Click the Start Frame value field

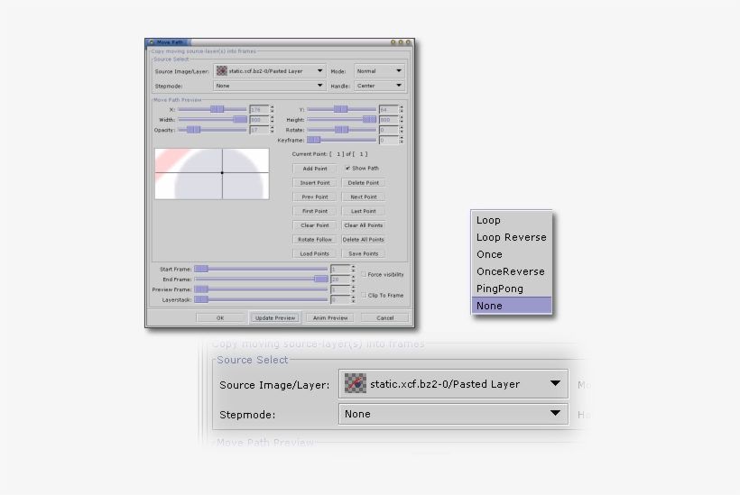tap(340, 269)
